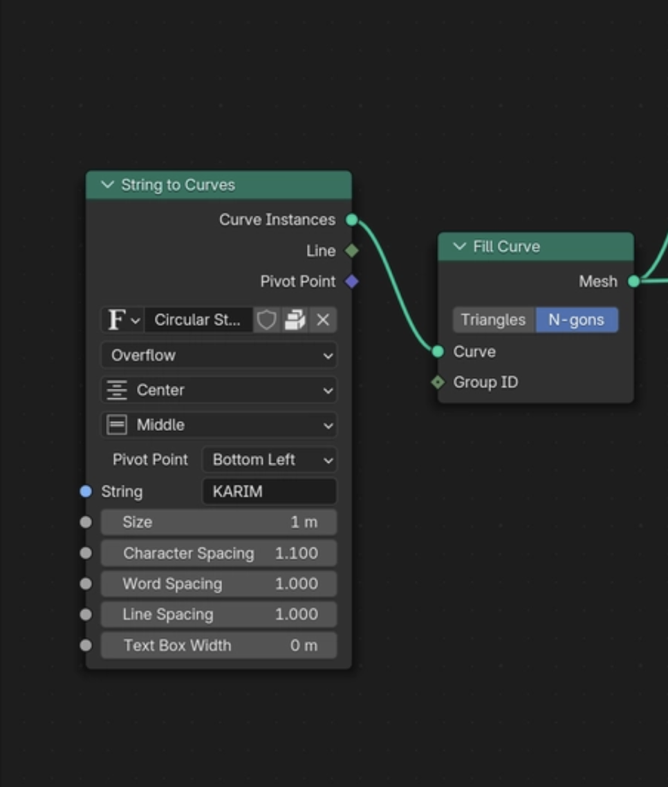This screenshot has width=668, height=787.
Task: Unlink the font with X icon
Action: point(323,320)
